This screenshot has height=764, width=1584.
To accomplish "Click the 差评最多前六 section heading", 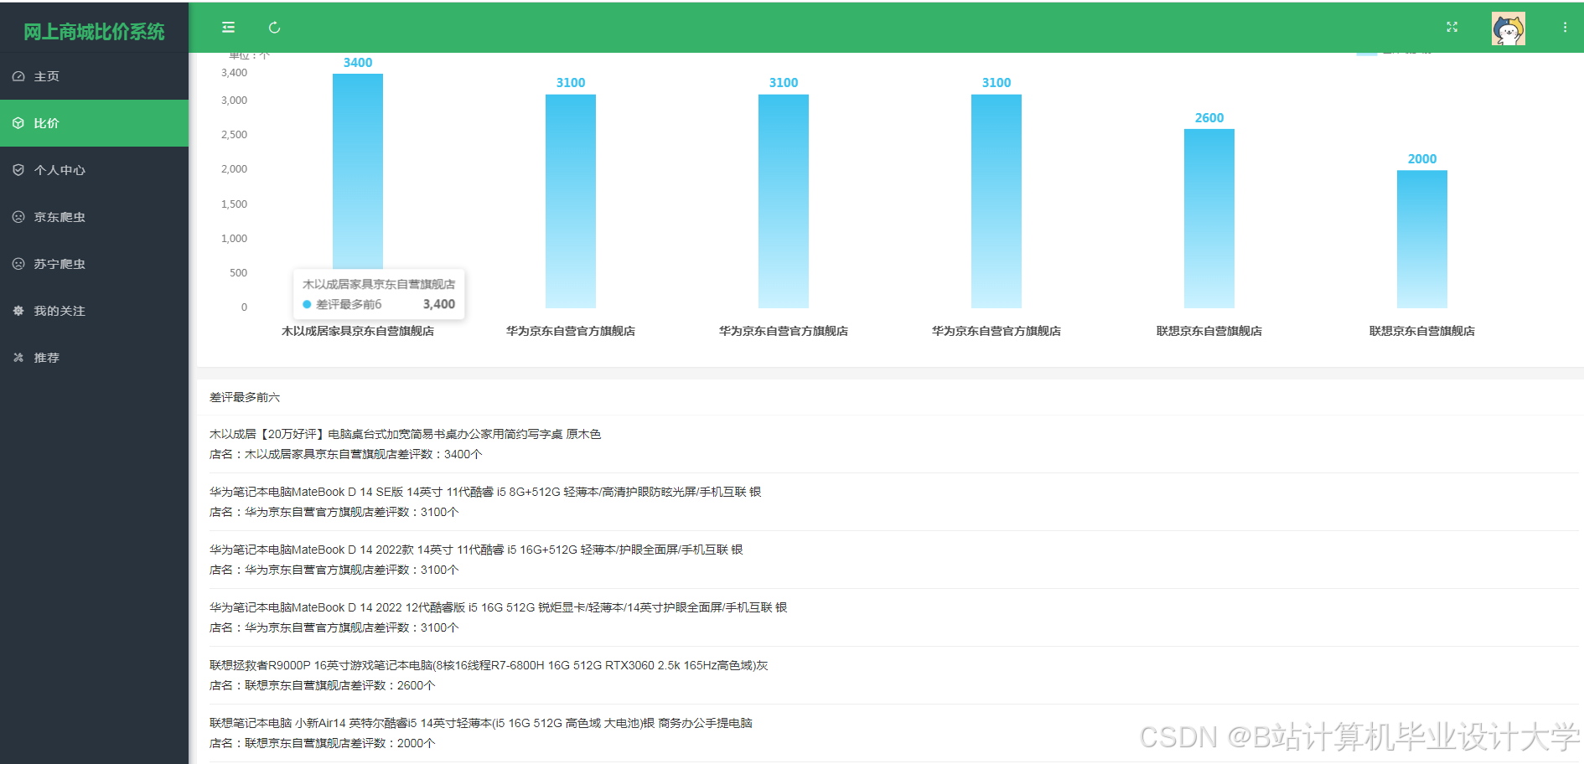I will [x=245, y=397].
